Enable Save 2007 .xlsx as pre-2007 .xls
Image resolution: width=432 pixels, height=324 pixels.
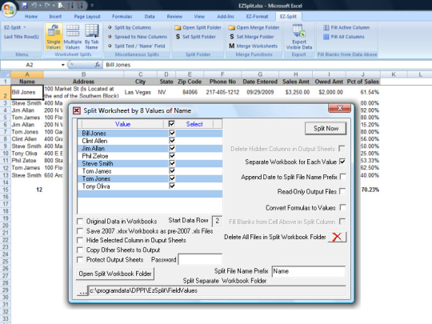pos(80,231)
